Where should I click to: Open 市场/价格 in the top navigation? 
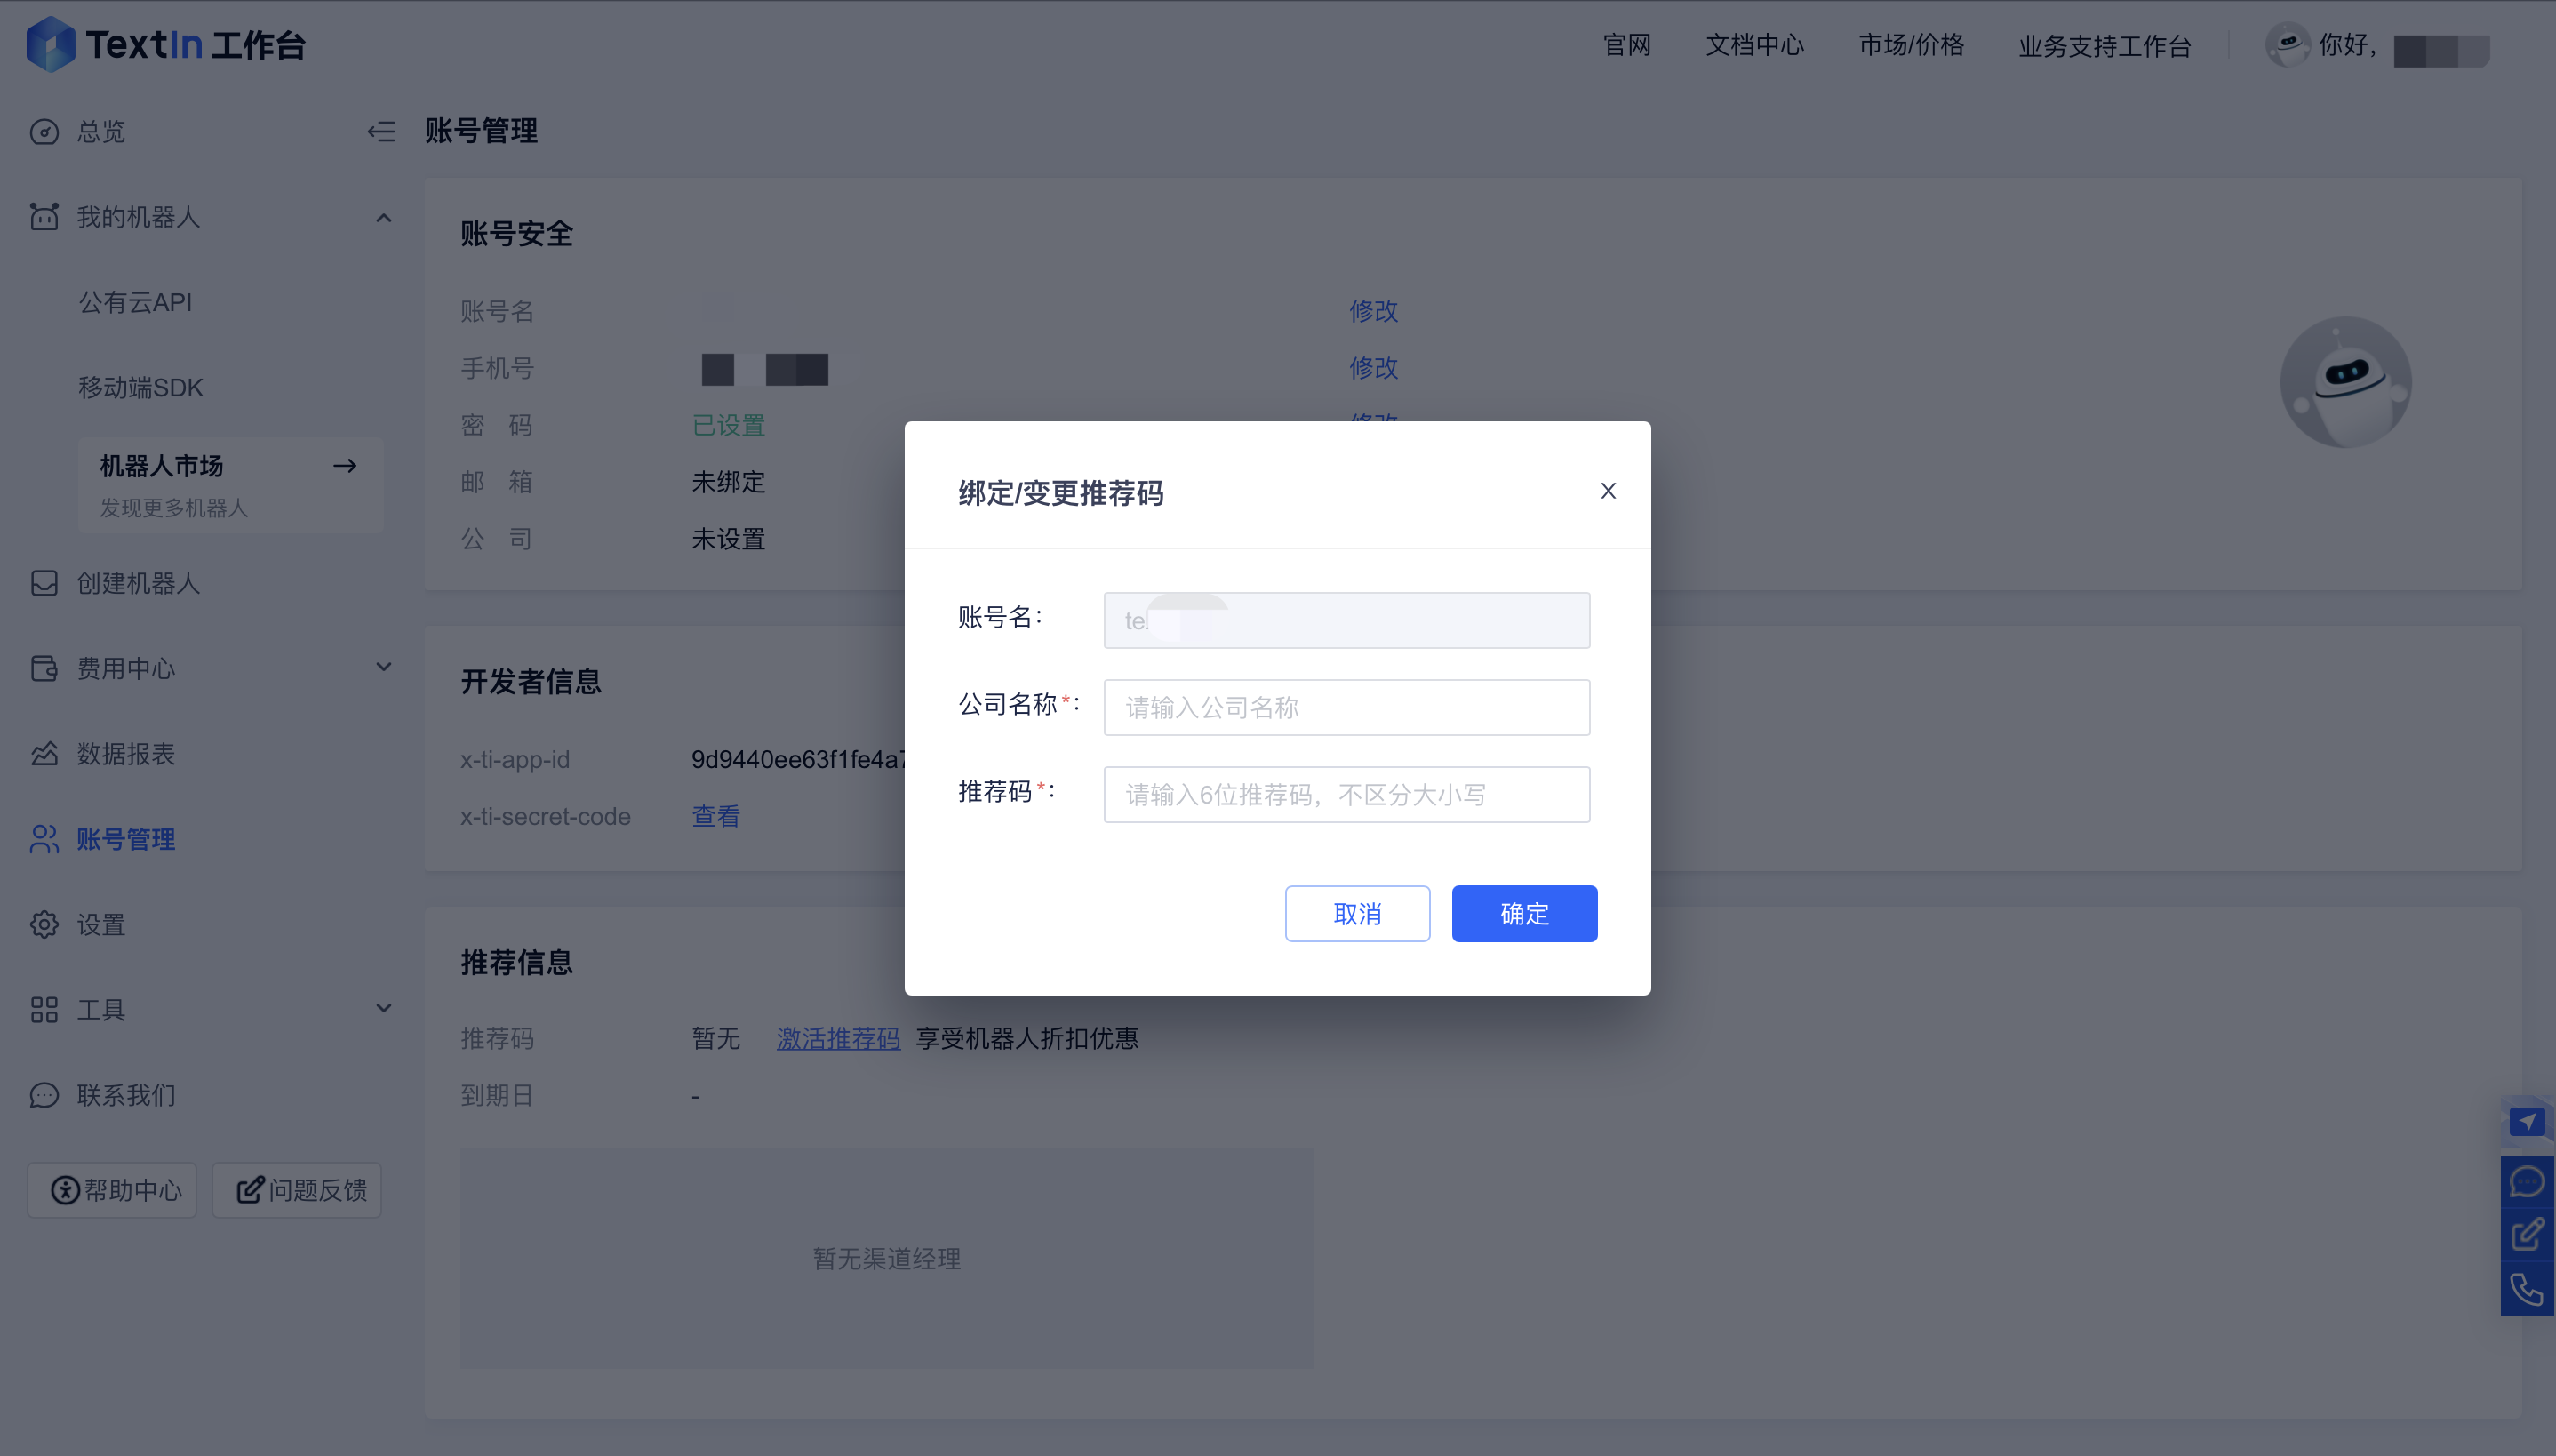1910,45
